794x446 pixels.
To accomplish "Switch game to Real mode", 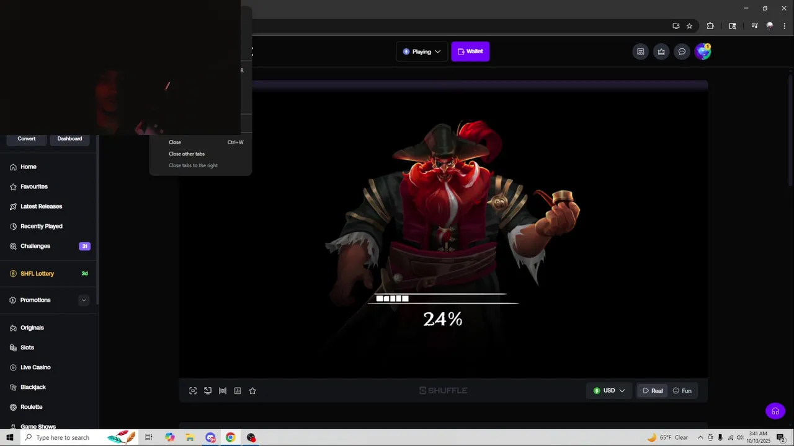I will point(653,391).
